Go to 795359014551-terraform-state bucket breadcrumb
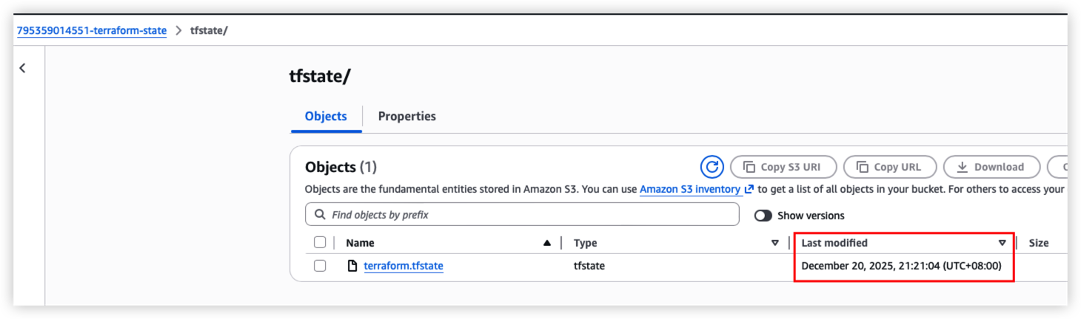 pyautogui.click(x=92, y=31)
